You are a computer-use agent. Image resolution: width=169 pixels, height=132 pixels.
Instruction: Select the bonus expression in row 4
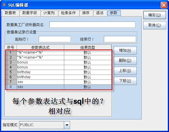[x=41, y=67]
